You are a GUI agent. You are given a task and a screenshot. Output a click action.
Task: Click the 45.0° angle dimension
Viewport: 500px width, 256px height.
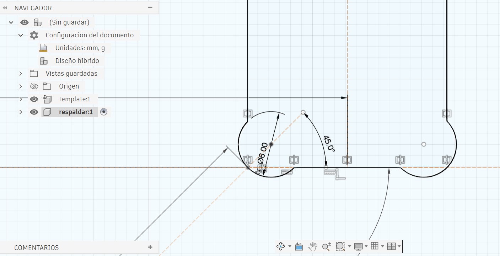click(329, 144)
